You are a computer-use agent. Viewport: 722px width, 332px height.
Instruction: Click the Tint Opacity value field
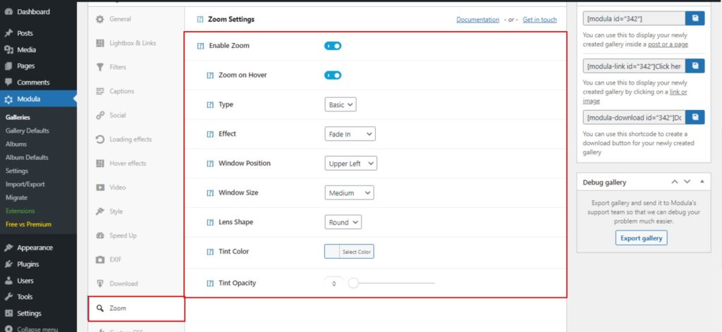[334, 283]
